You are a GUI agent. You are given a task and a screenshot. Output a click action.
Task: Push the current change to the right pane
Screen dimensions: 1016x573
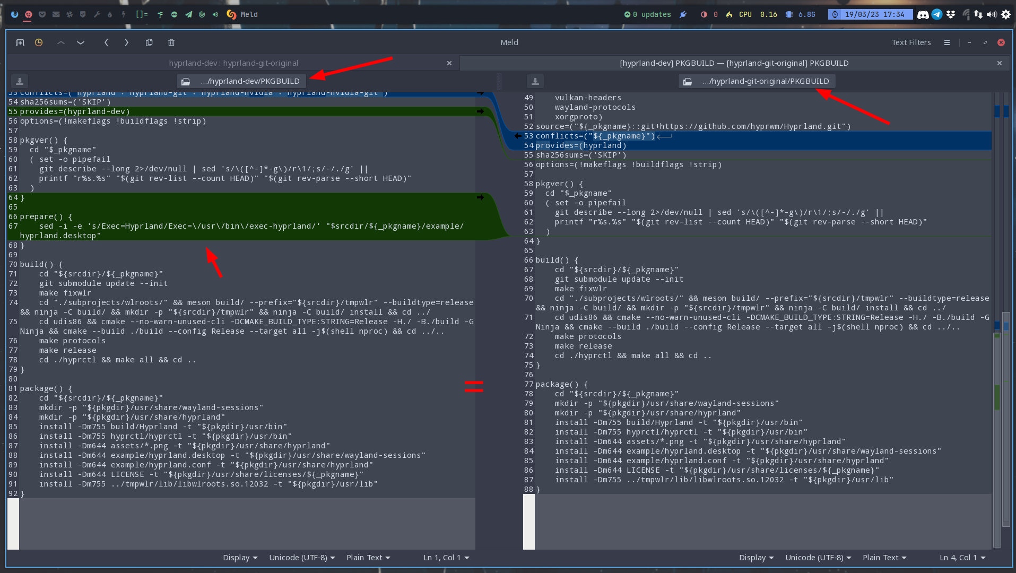[127, 42]
